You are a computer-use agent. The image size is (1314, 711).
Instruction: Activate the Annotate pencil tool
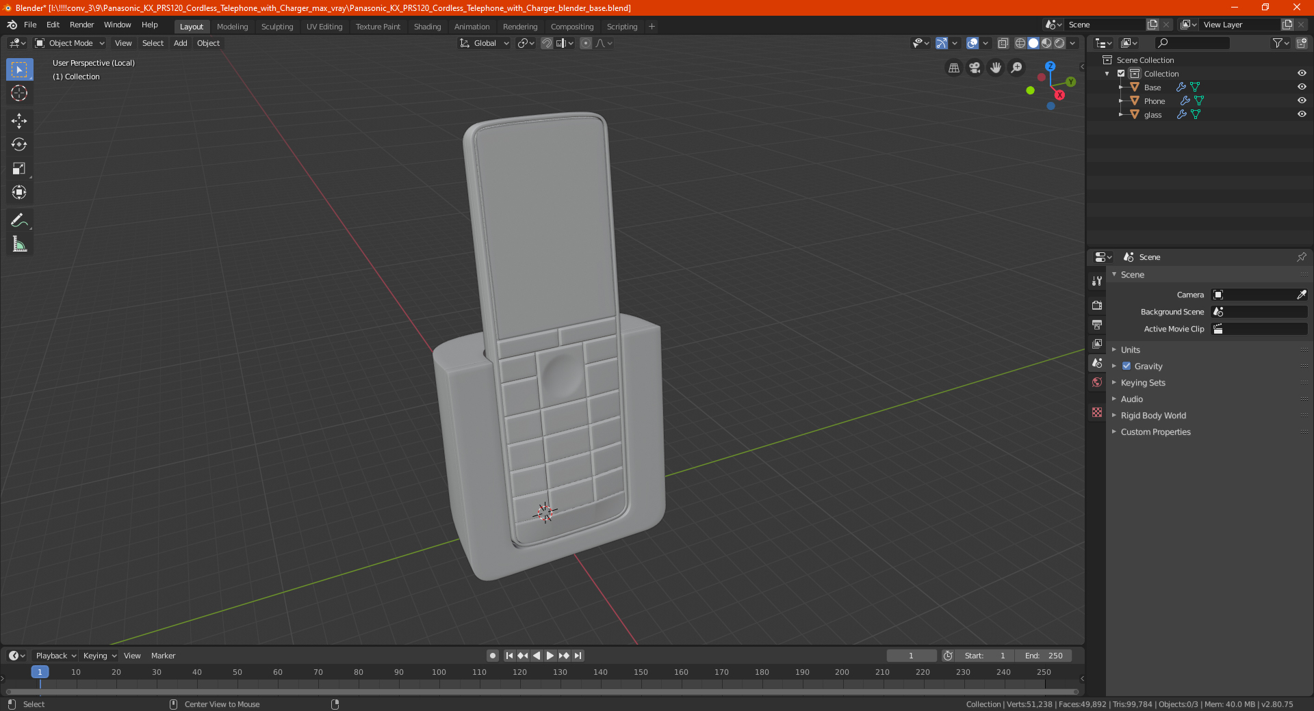tap(19, 220)
